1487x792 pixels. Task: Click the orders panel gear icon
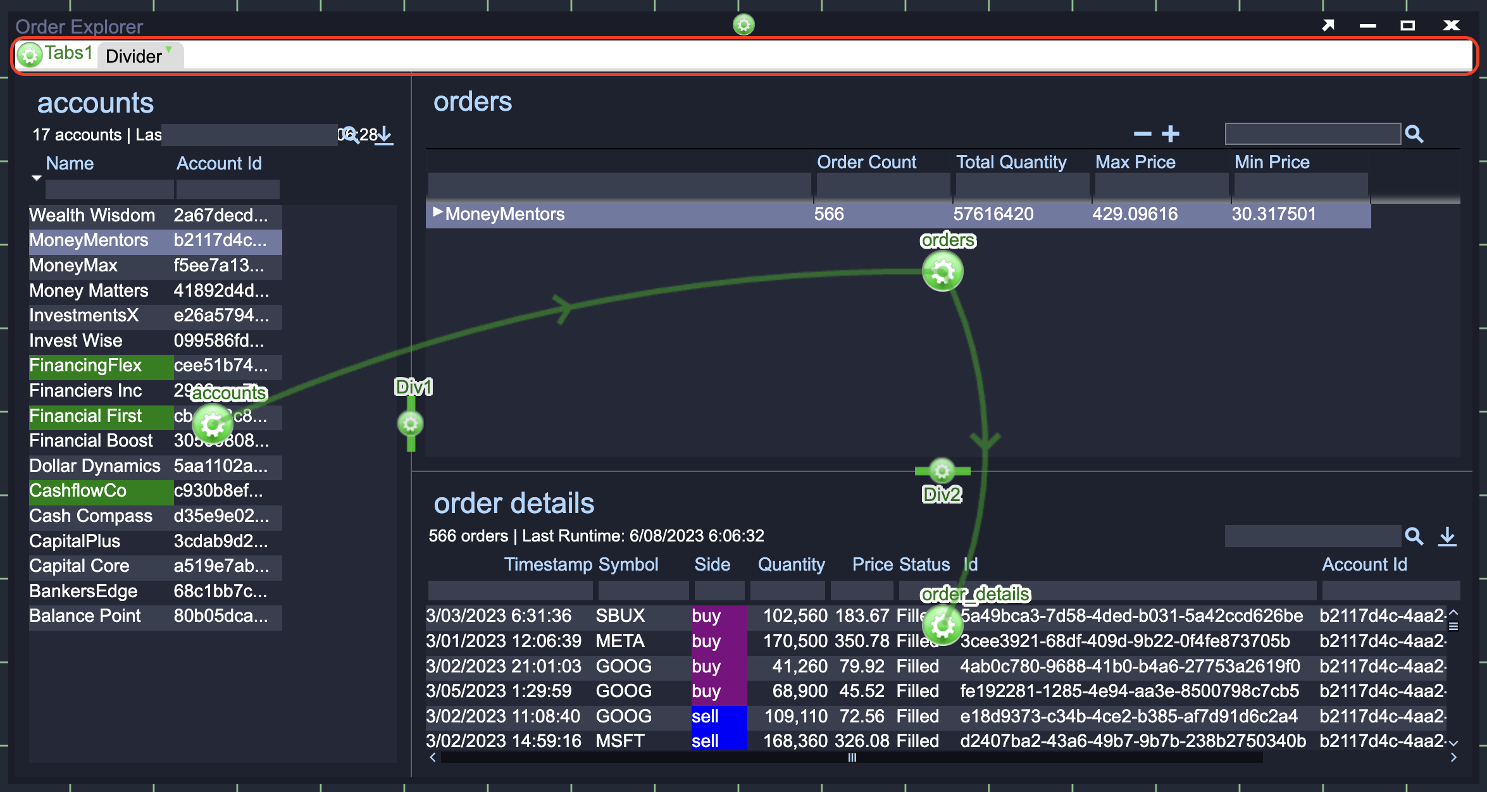click(942, 272)
